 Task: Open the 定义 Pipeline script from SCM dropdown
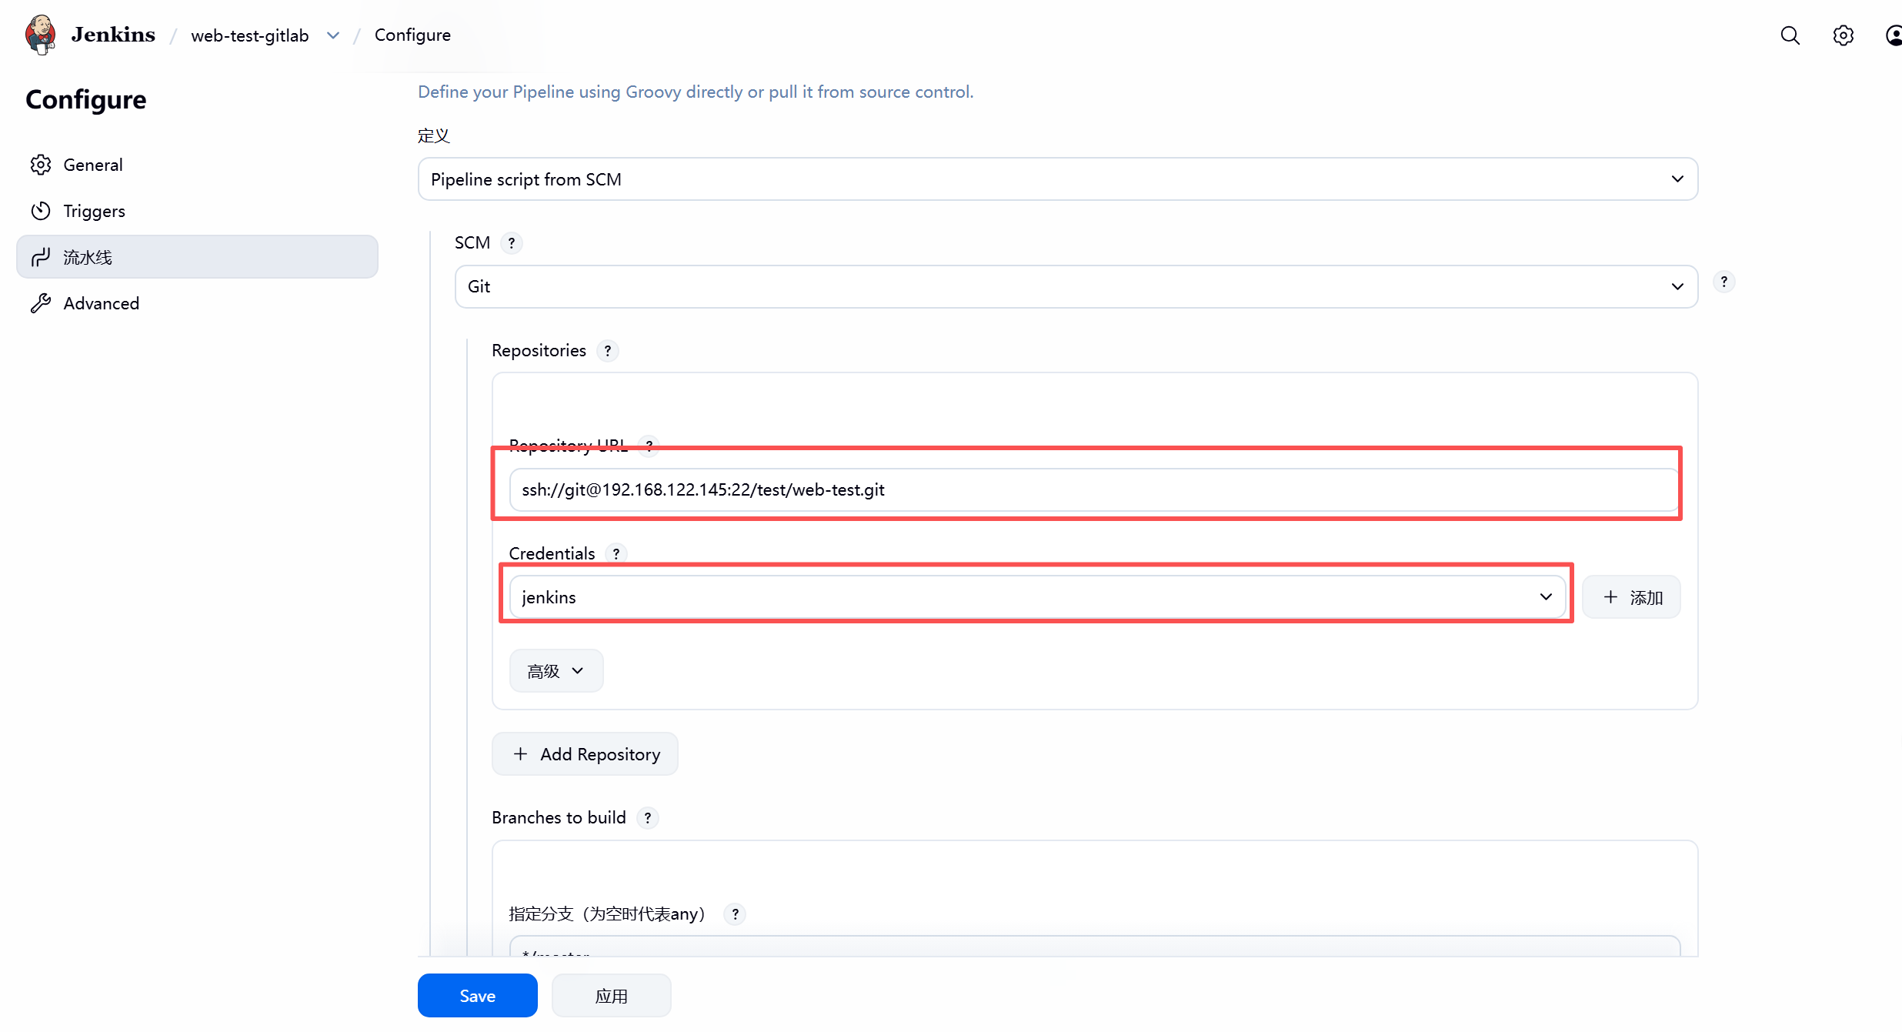tap(1058, 179)
